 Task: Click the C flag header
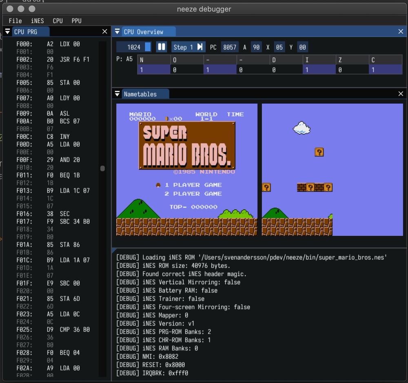tap(386, 60)
